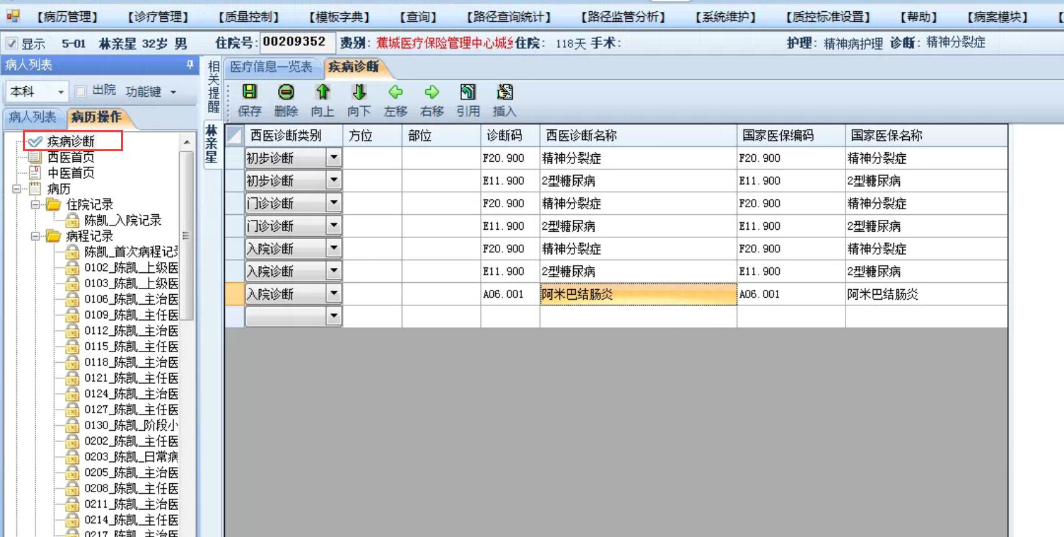This screenshot has width=1064, height=537.
Task: Collapse the 病历 tree node
Action: [17, 189]
